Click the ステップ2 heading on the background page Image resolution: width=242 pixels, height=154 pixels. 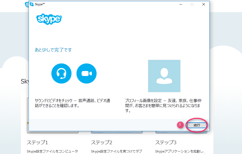click(101, 142)
